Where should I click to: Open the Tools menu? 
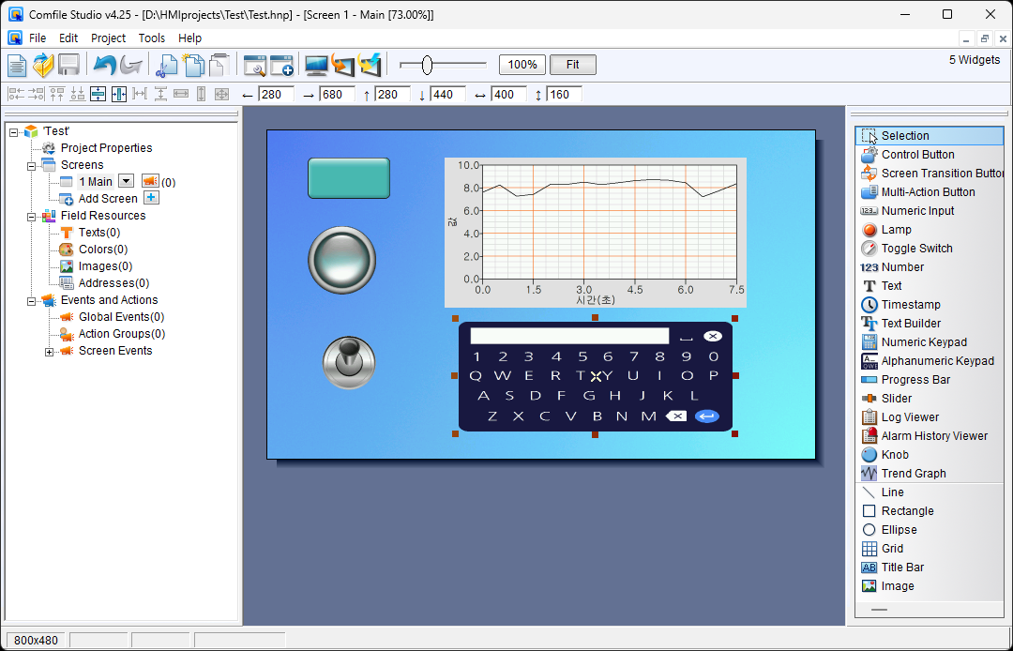point(152,38)
